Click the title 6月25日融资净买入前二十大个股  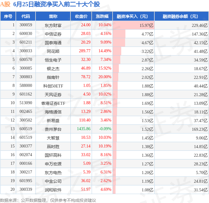coord(56,4)
